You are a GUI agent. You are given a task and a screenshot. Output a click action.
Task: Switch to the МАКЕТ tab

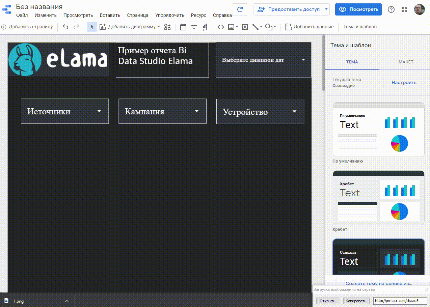pos(406,62)
